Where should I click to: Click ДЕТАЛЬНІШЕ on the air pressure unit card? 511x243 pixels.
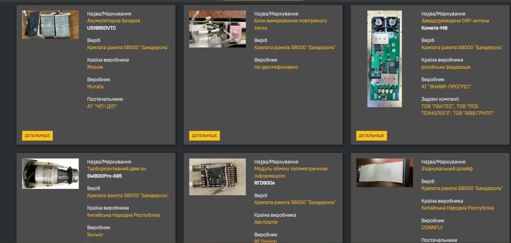click(x=204, y=136)
